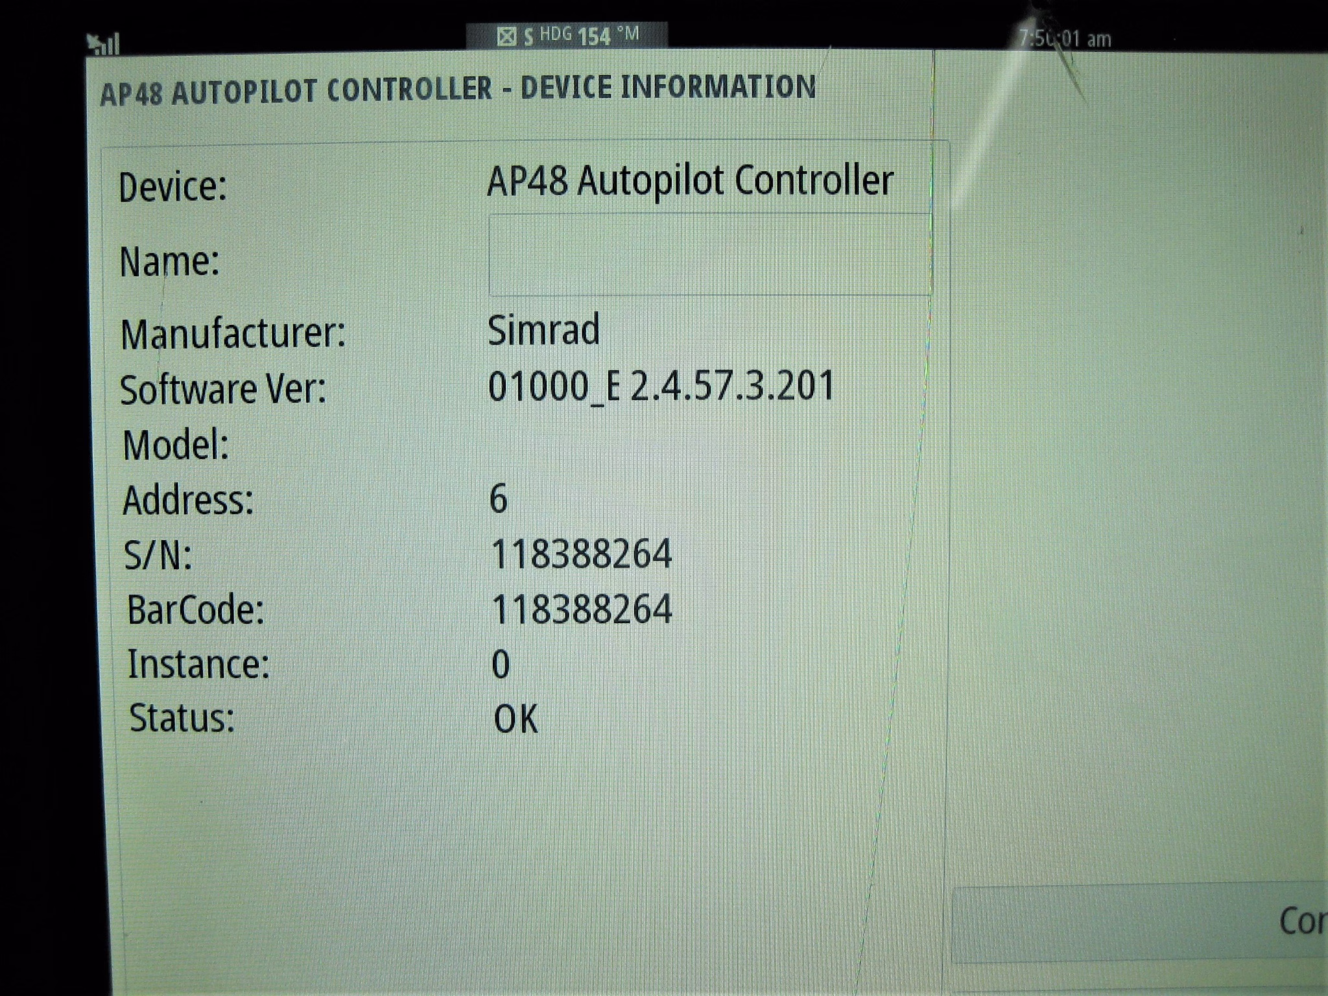Click the Instance value 0

(x=500, y=665)
